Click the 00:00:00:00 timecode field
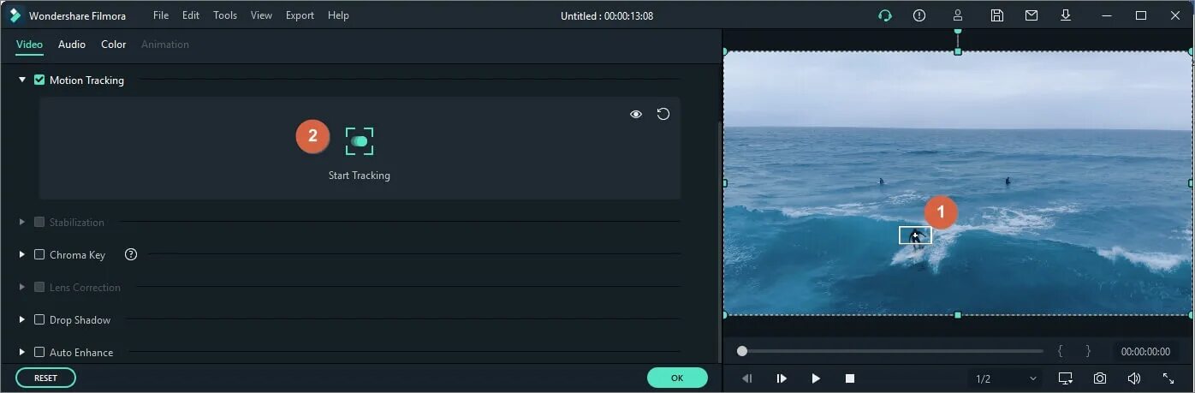This screenshot has height=393, width=1195. [1145, 351]
